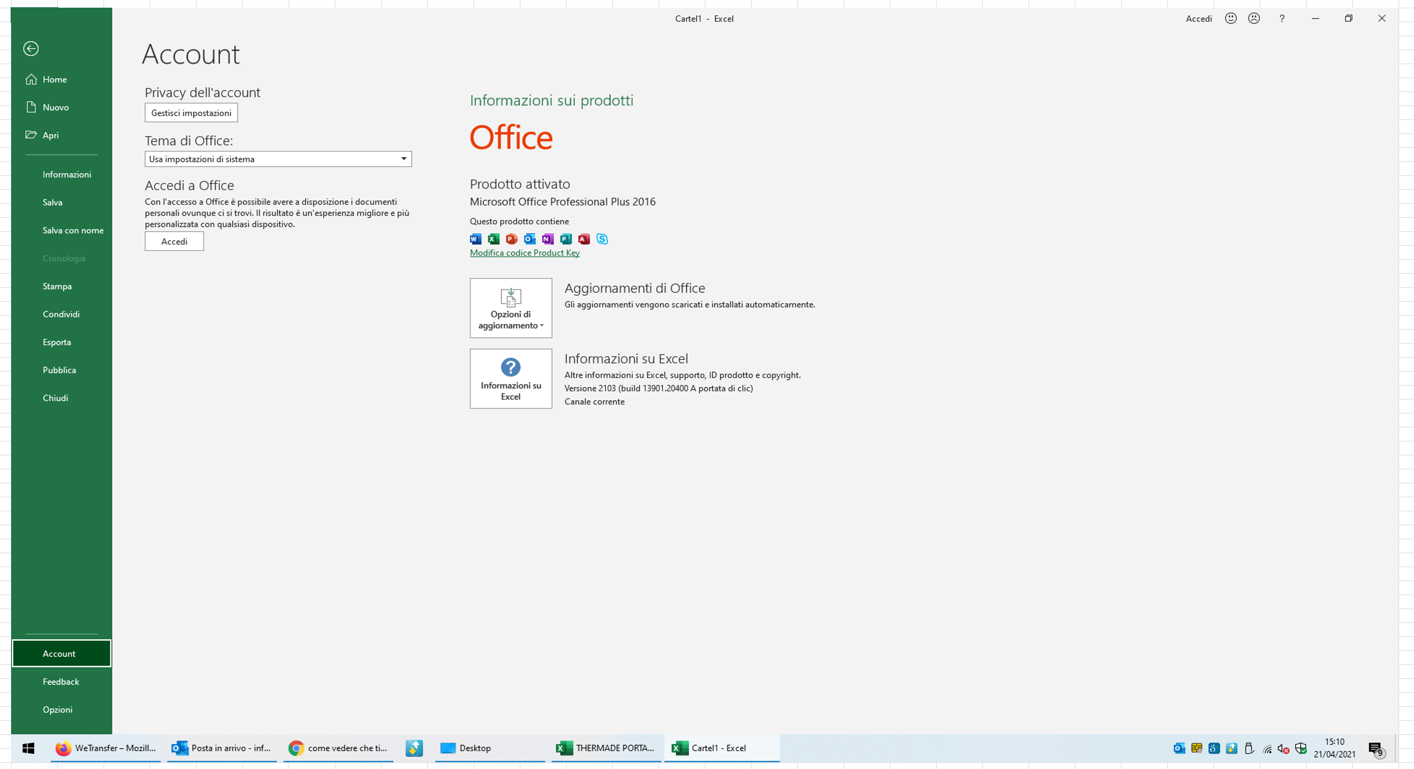
Task: Open the Condividi share page
Action: click(62, 315)
